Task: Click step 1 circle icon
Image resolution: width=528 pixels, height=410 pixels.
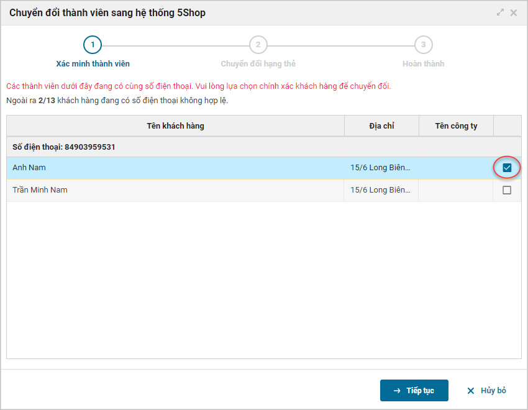Action: (x=93, y=45)
